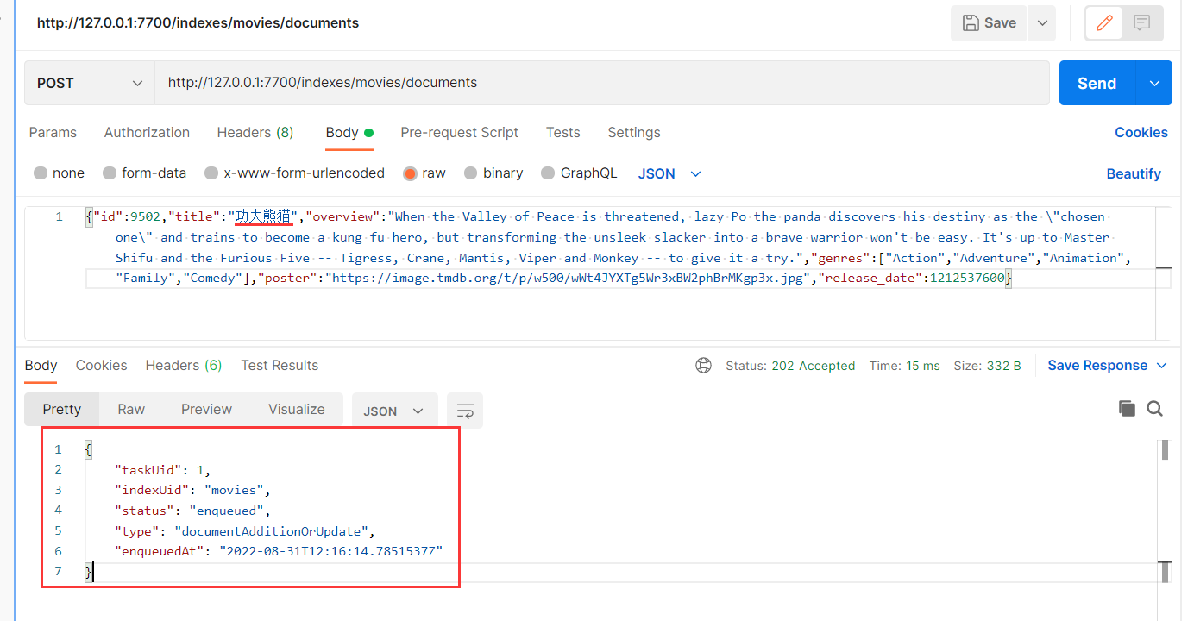Screen dimensions: 1194x621
Task: Switch response view to Pretty
Action: [62, 410]
